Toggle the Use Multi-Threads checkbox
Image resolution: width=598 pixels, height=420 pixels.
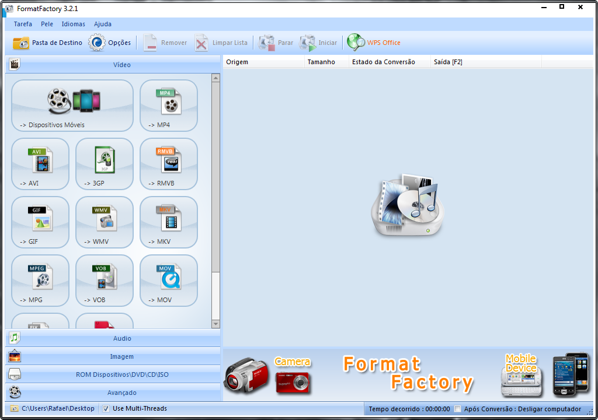[106, 408]
